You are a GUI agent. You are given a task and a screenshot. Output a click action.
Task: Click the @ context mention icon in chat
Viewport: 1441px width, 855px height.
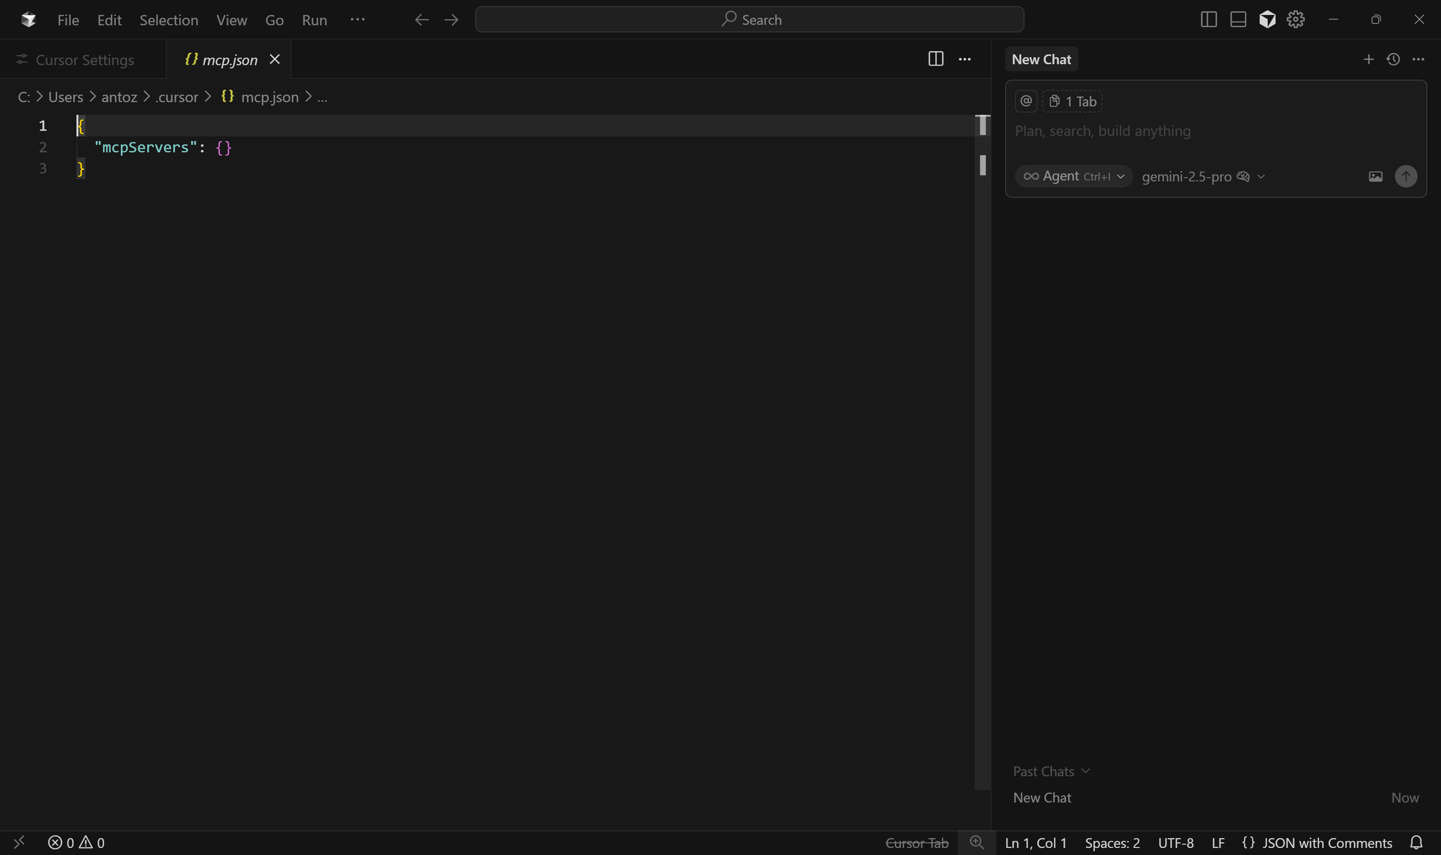click(x=1025, y=101)
